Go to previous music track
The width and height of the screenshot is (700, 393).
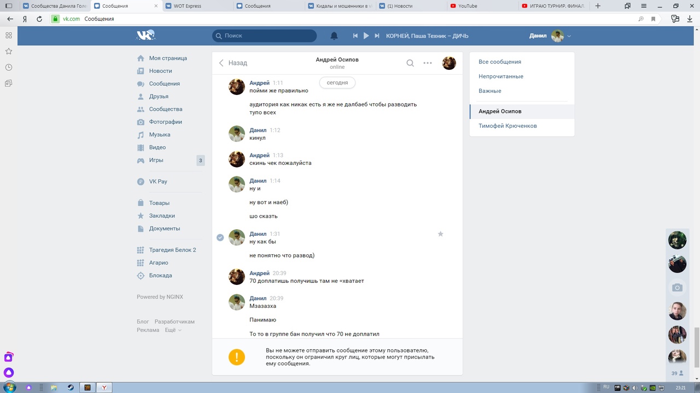click(x=355, y=36)
